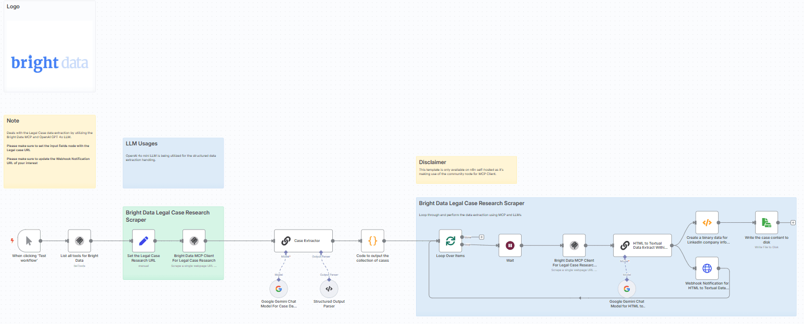Select the MCP Client node after Wait

click(574, 245)
